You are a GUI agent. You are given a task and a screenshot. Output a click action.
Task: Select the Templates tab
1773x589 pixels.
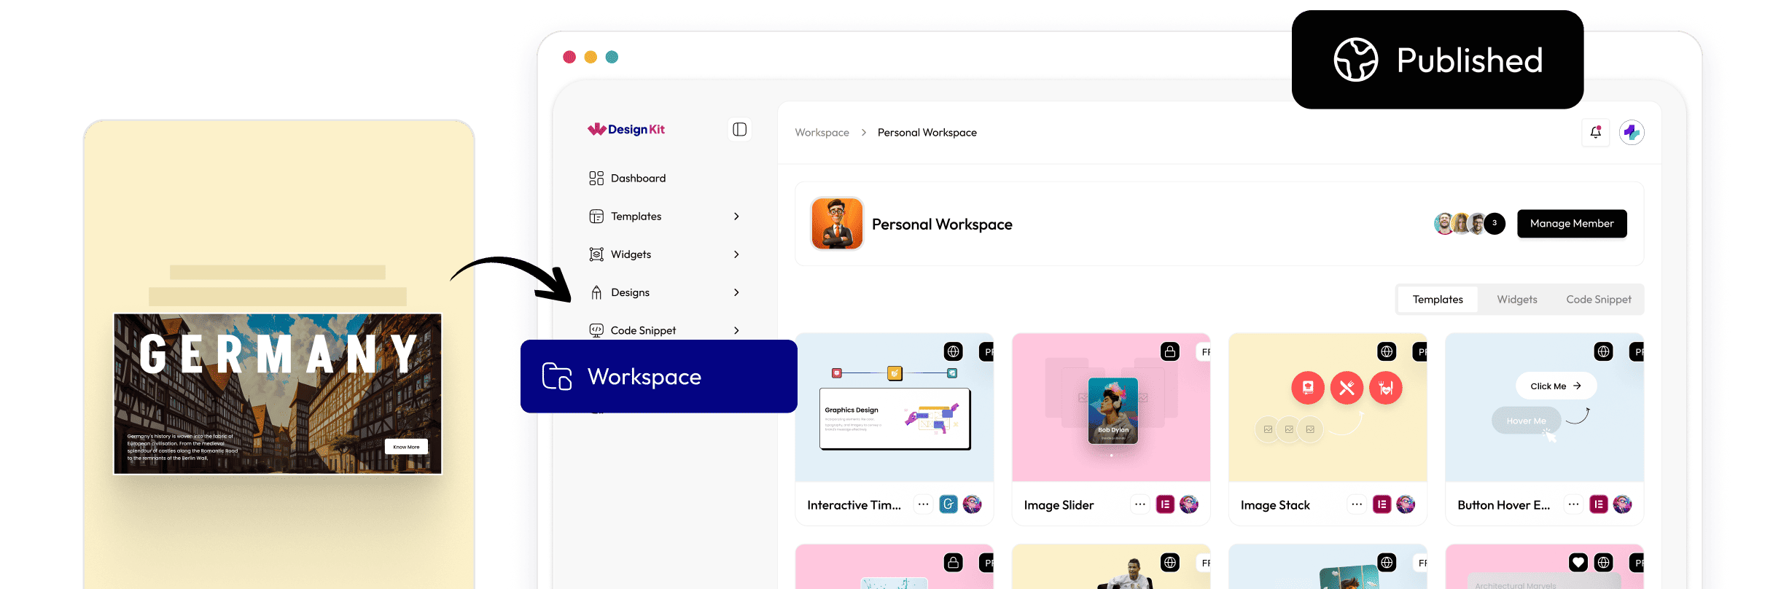click(1438, 300)
